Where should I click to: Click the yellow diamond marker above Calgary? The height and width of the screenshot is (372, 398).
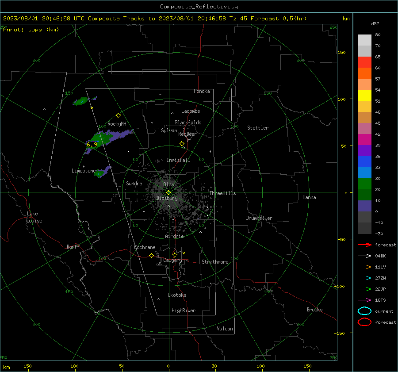click(x=175, y=255)
